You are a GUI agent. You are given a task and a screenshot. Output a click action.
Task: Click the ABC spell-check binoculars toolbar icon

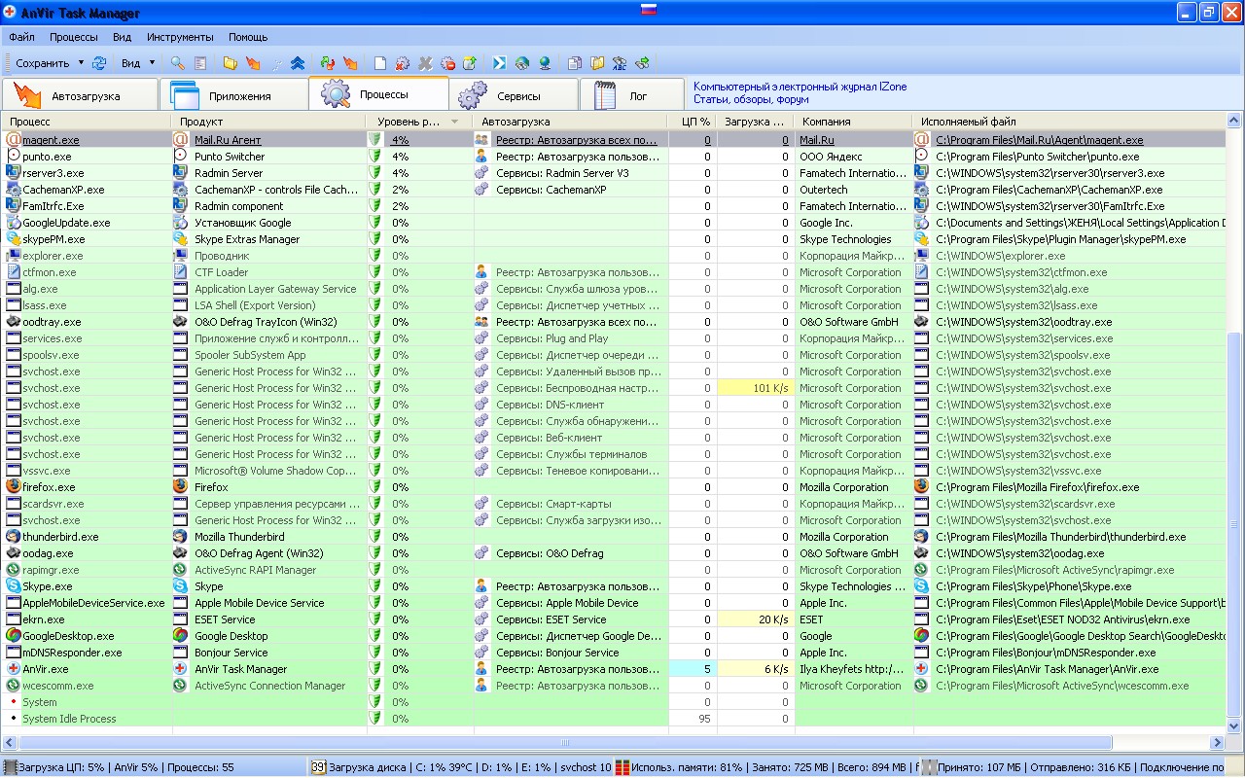coord(620,63)
